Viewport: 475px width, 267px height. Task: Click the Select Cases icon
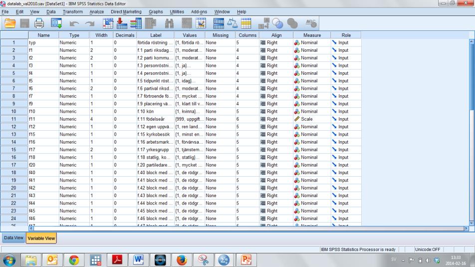tap(246, 23)
